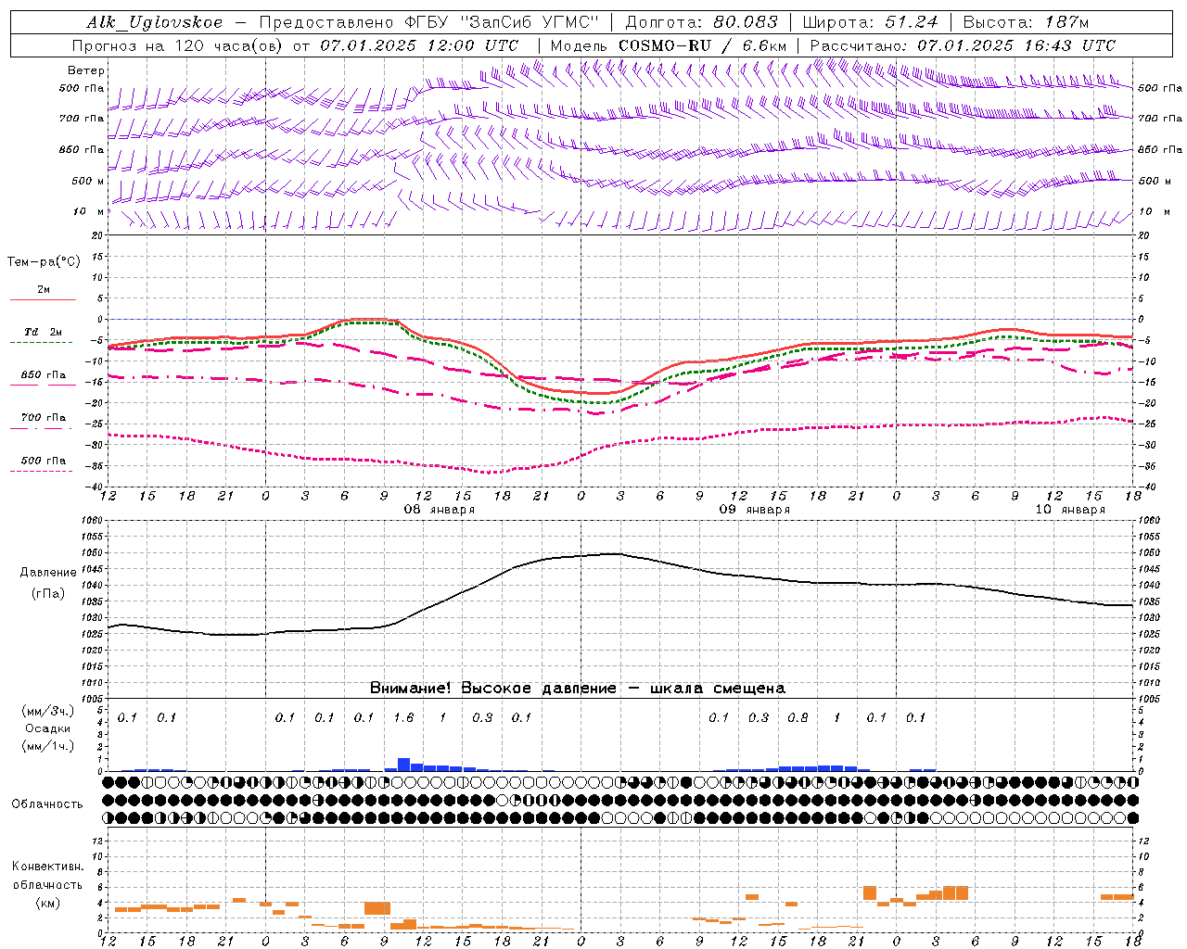This screenshot has width=1187, height=949.
Task: Click the computed time Рассчитано: 07.01.2025 16:43 UTC
Action: [x=963, y=45]
